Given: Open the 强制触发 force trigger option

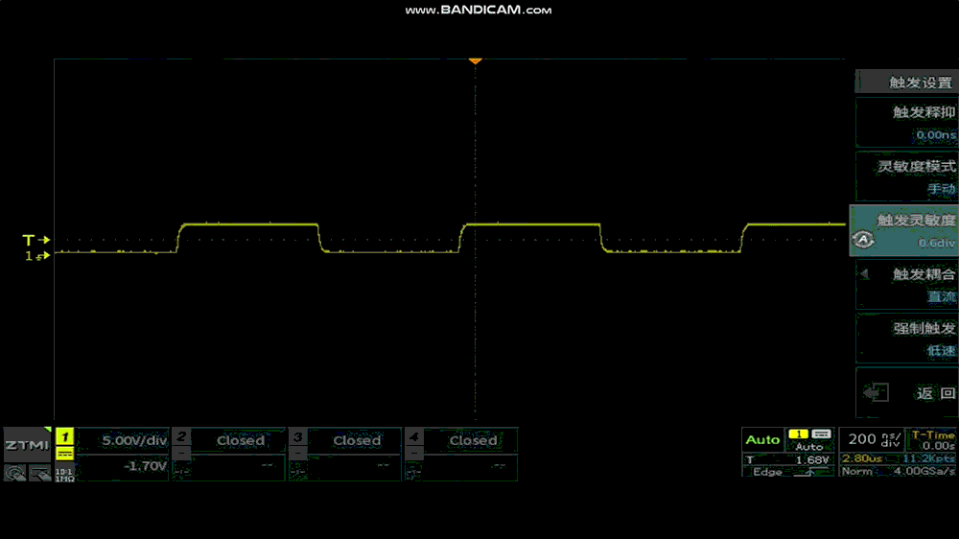Looking at the screenshot, I should coord(905,339).
